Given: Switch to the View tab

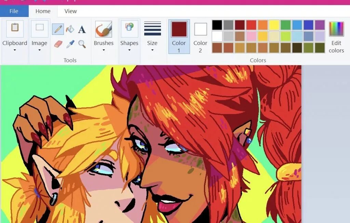Looking at the screenshot, I should pyautogui.click(x=70, y=11).
